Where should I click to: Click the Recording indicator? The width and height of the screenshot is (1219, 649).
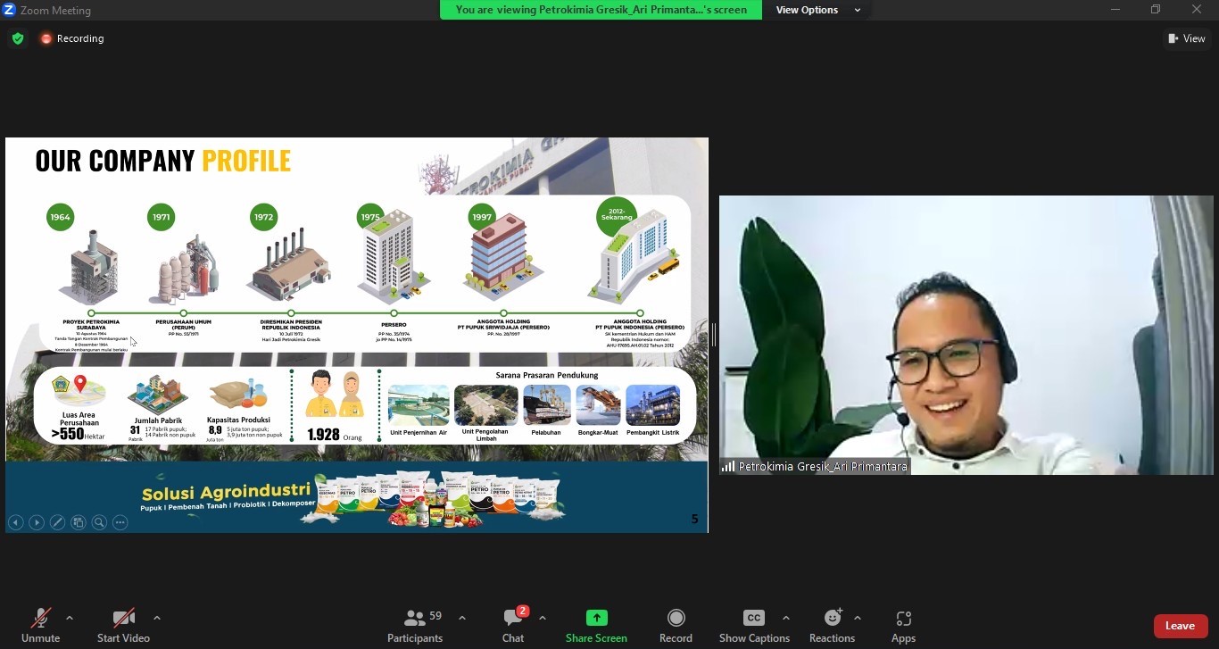[72, 38]
